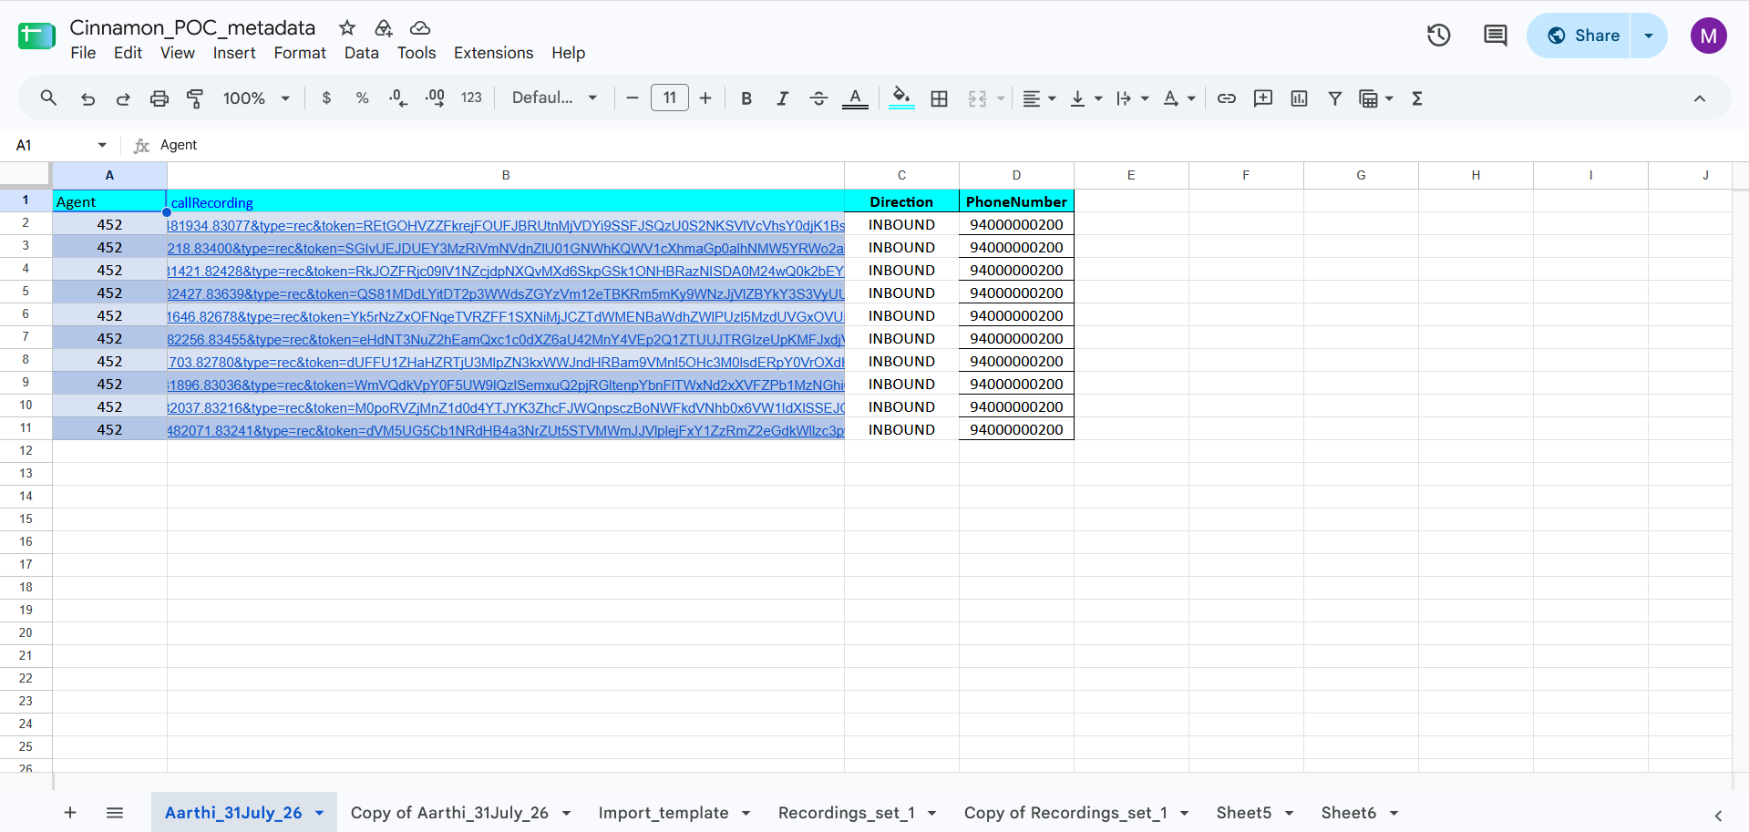The image size is (1749, 832).
Task: Expand the Aarthi_31July_26 sheet tab menu arrow
Action: coord(320,813)
